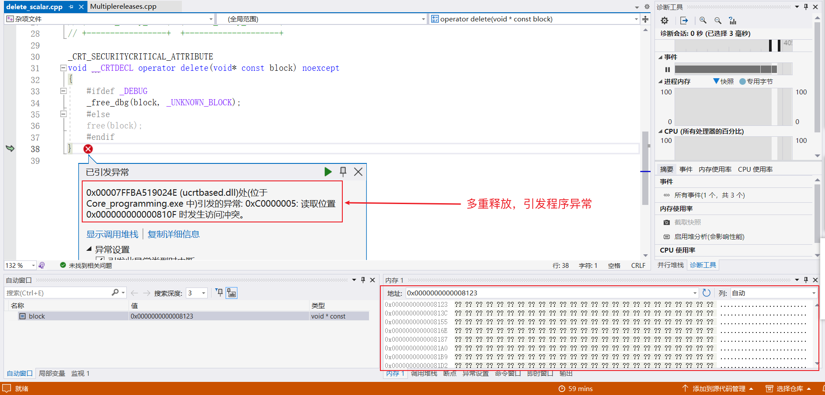Click the block variable icon in Autos list
Viewport: 825px width, 395px height.
[x=22, y=316]
